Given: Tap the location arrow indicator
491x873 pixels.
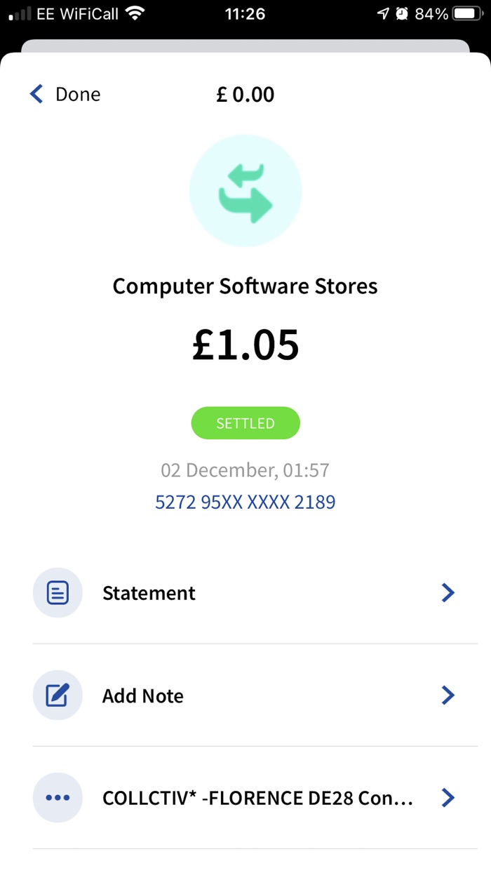Looking at the screenshot, I should [383, 13].
